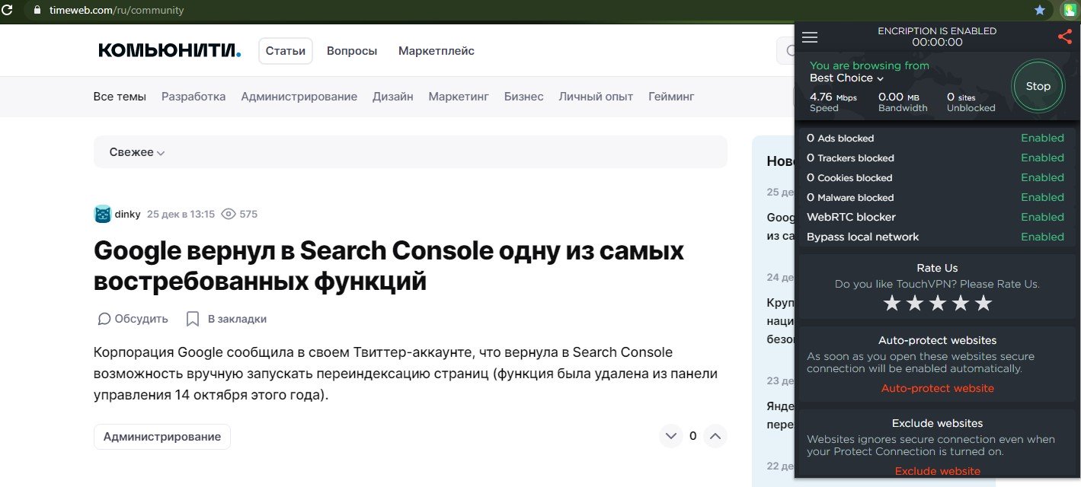The image size is (1081, 487).
Task: Click the downvote arrow on the article
Action: 670,436
